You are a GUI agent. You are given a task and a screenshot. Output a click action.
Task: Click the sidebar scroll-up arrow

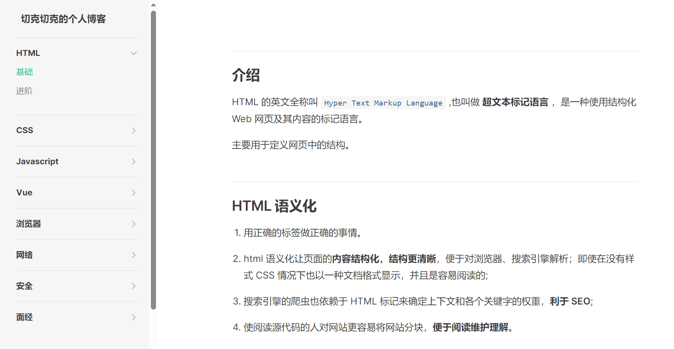(x=154, y=5)
